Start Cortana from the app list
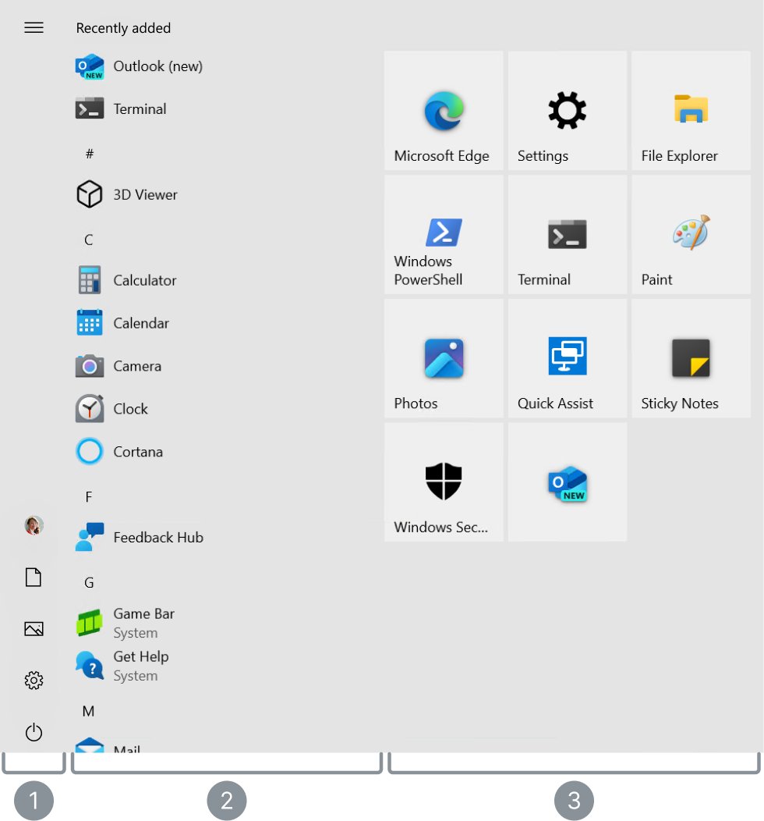 click(119, 452)
